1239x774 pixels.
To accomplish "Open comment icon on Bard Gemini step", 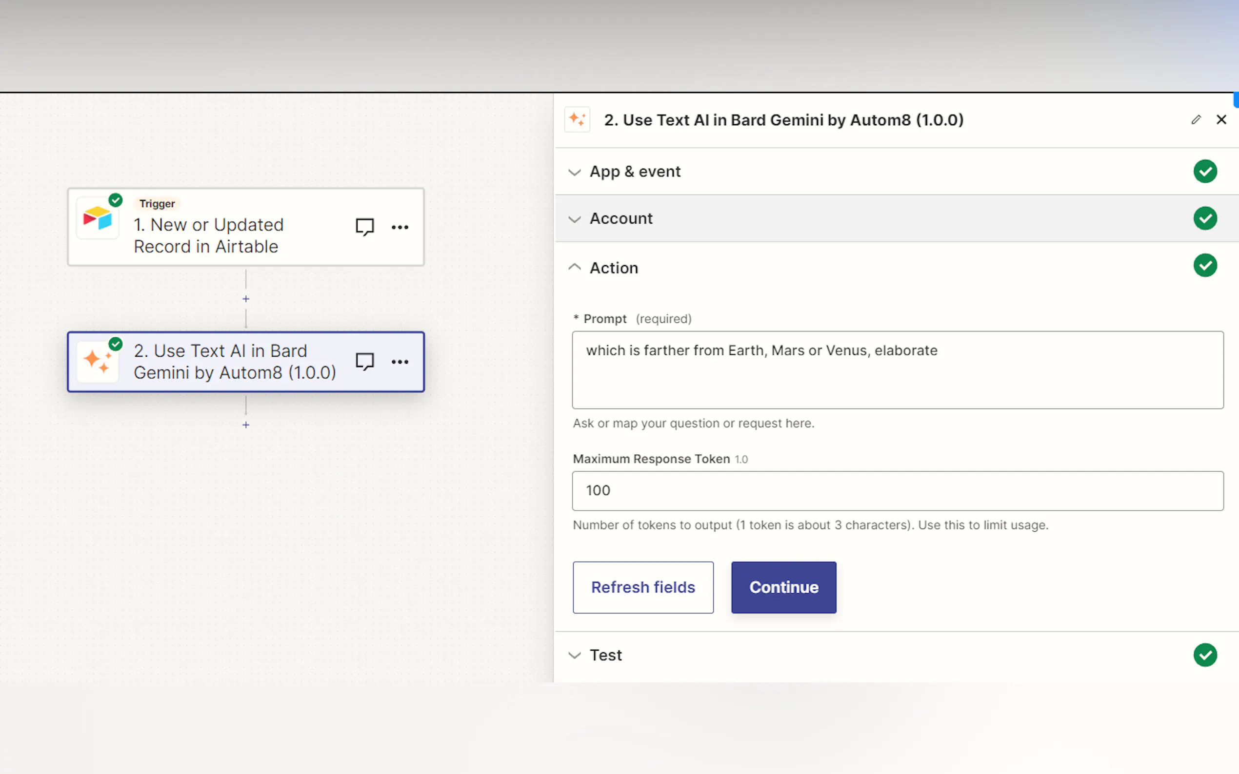I will pyautogui.click(x=365, y=362).
